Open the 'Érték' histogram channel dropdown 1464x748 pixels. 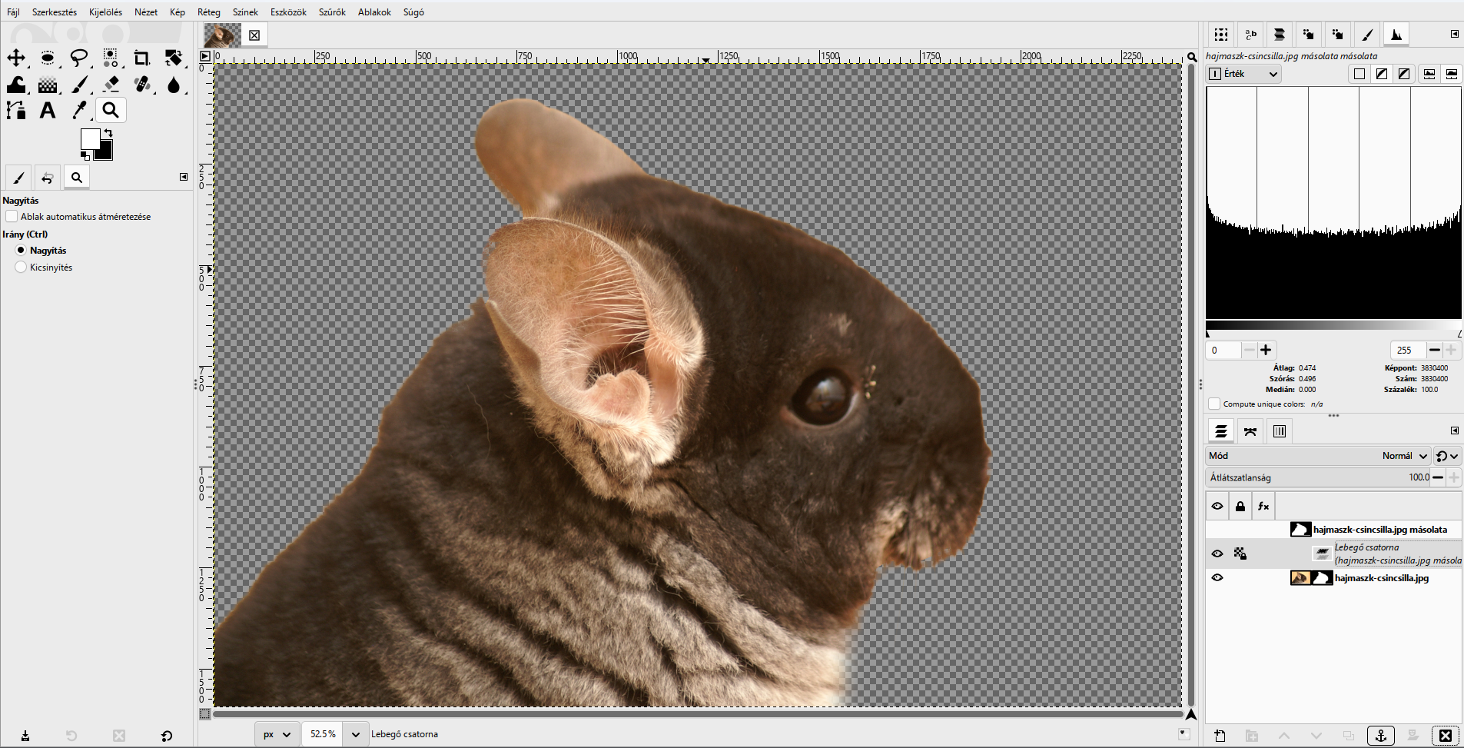[1244, 74]
